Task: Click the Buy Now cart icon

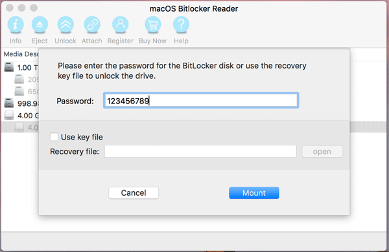Action: coord(152,25)
